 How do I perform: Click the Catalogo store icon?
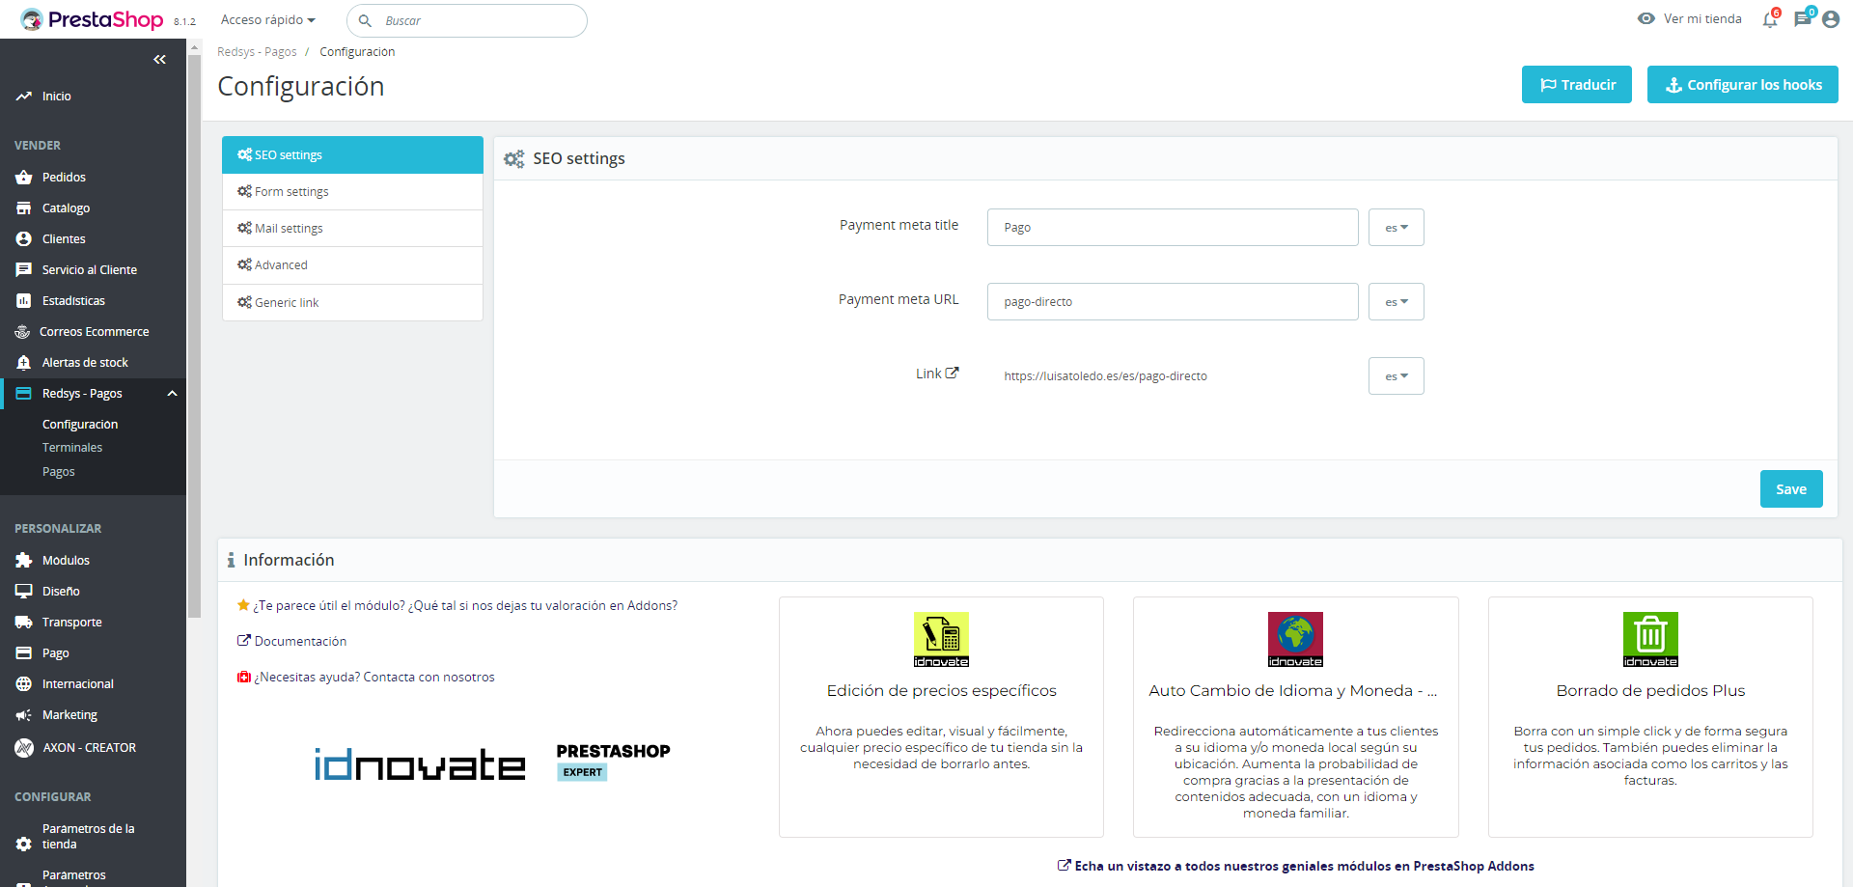(24, 208)
